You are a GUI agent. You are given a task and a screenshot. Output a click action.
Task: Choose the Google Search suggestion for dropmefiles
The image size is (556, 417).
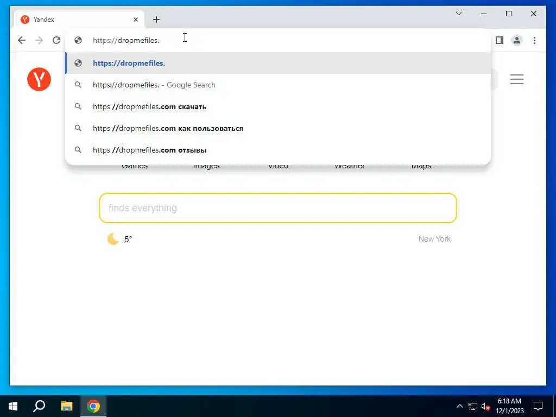278,85
